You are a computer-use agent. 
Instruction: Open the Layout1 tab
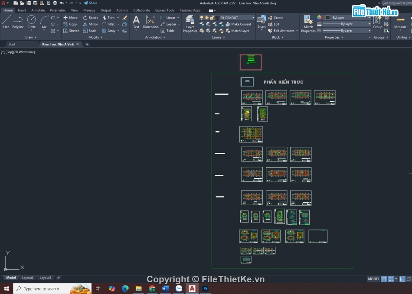point(28,278)
